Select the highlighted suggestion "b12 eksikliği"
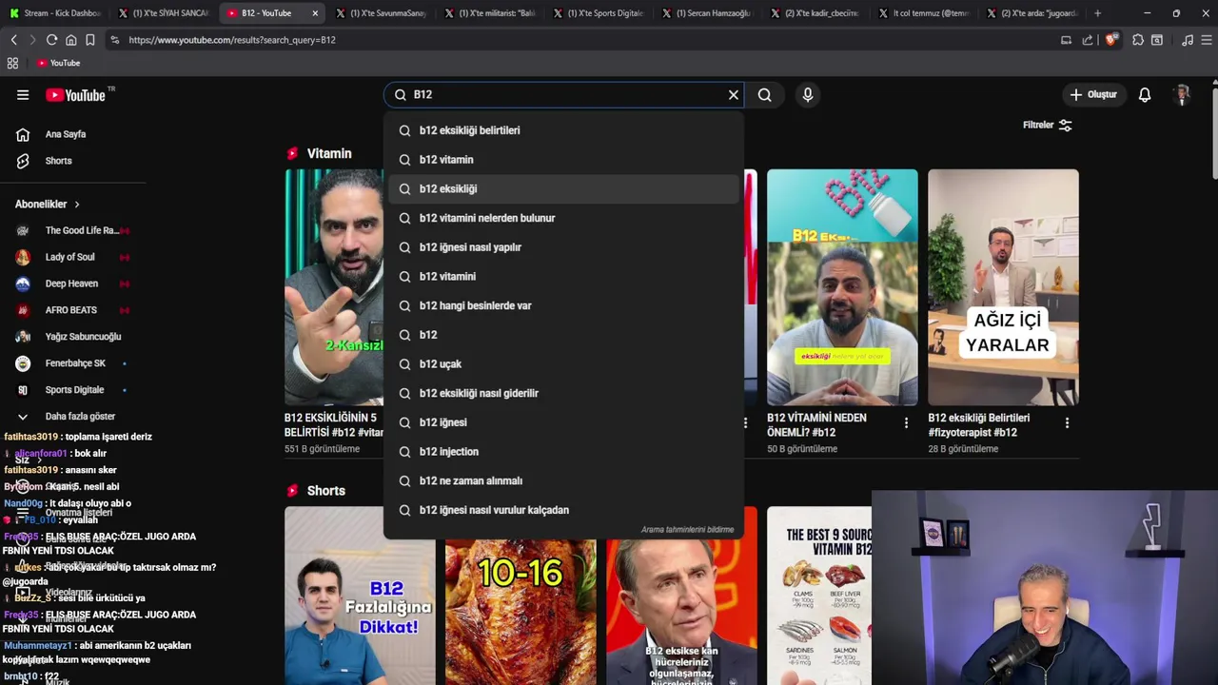Screen dimensions: 1218x685 click(x=563, y=188)
